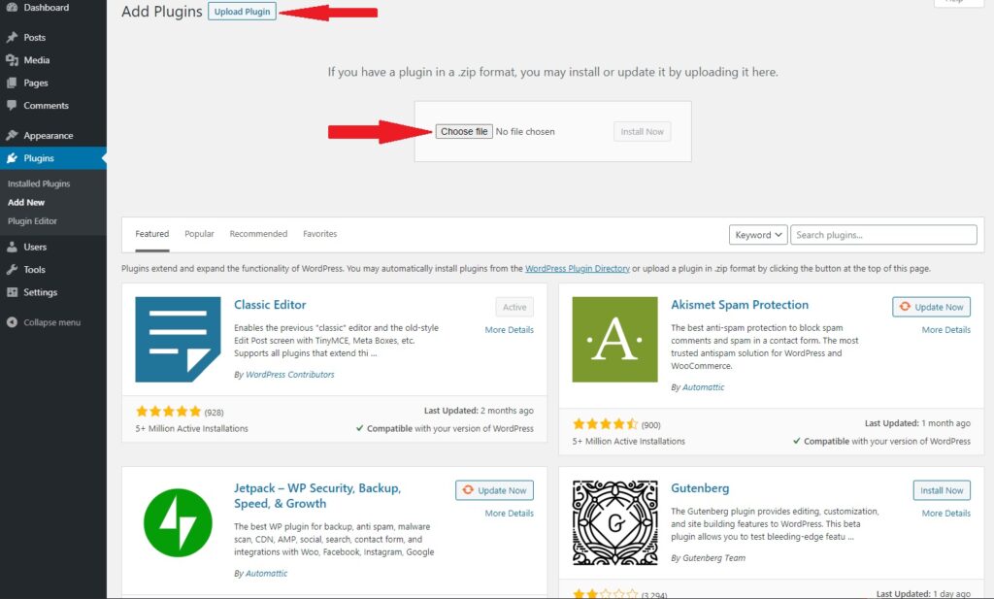Open the Users menu
994x599 pixels.
tap(35, 248)
